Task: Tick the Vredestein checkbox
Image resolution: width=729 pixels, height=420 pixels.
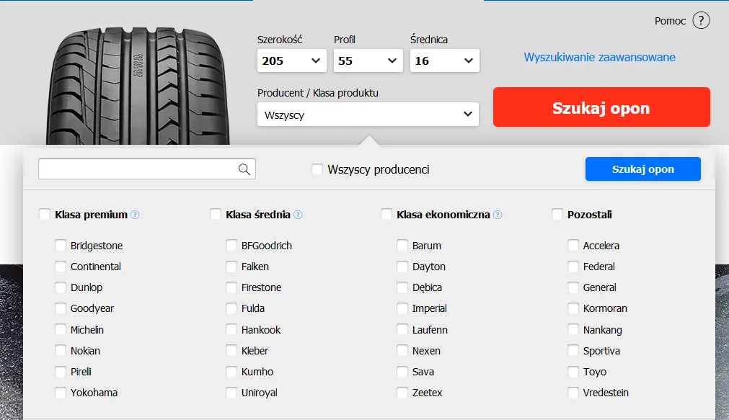Action: (x=573, y=393)
